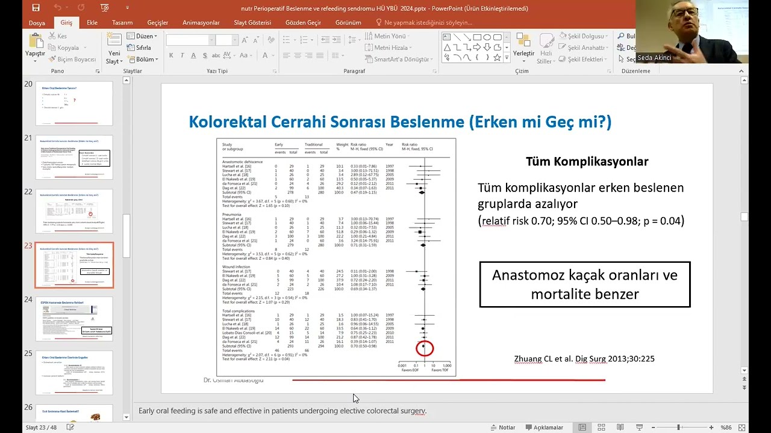The width and height of the screenshot is (771, 433).
Task: Open the Açıklamalar comments pane
Action: click(x=544, y=428)
